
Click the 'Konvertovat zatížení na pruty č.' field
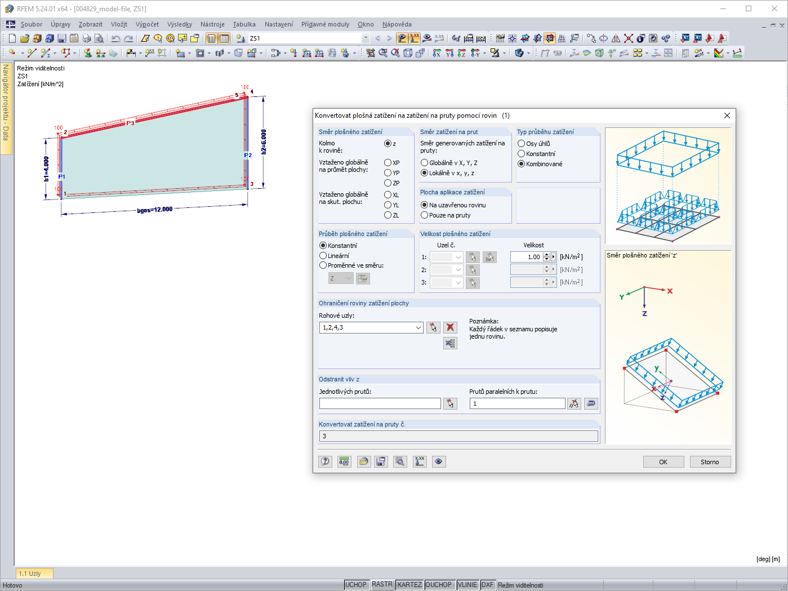click(458, 436)
